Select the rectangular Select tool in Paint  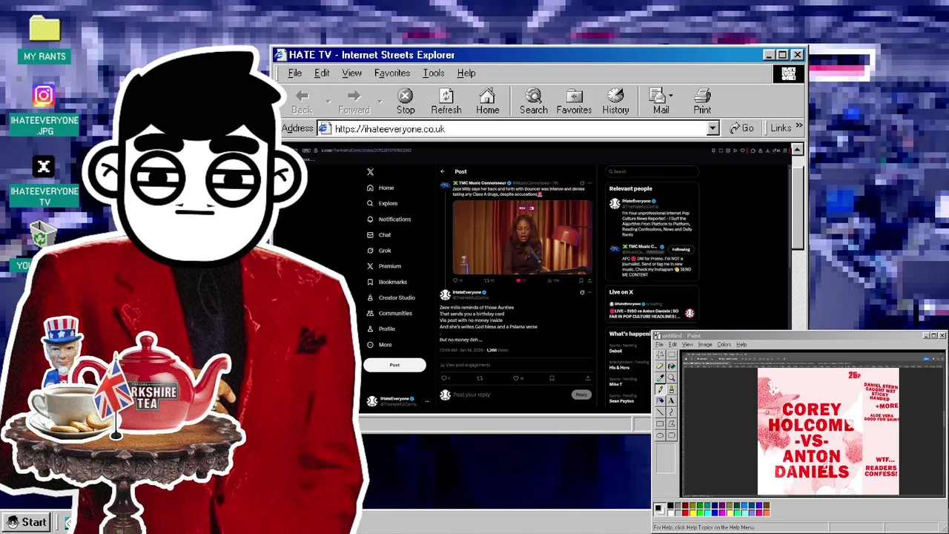(672, 355)
